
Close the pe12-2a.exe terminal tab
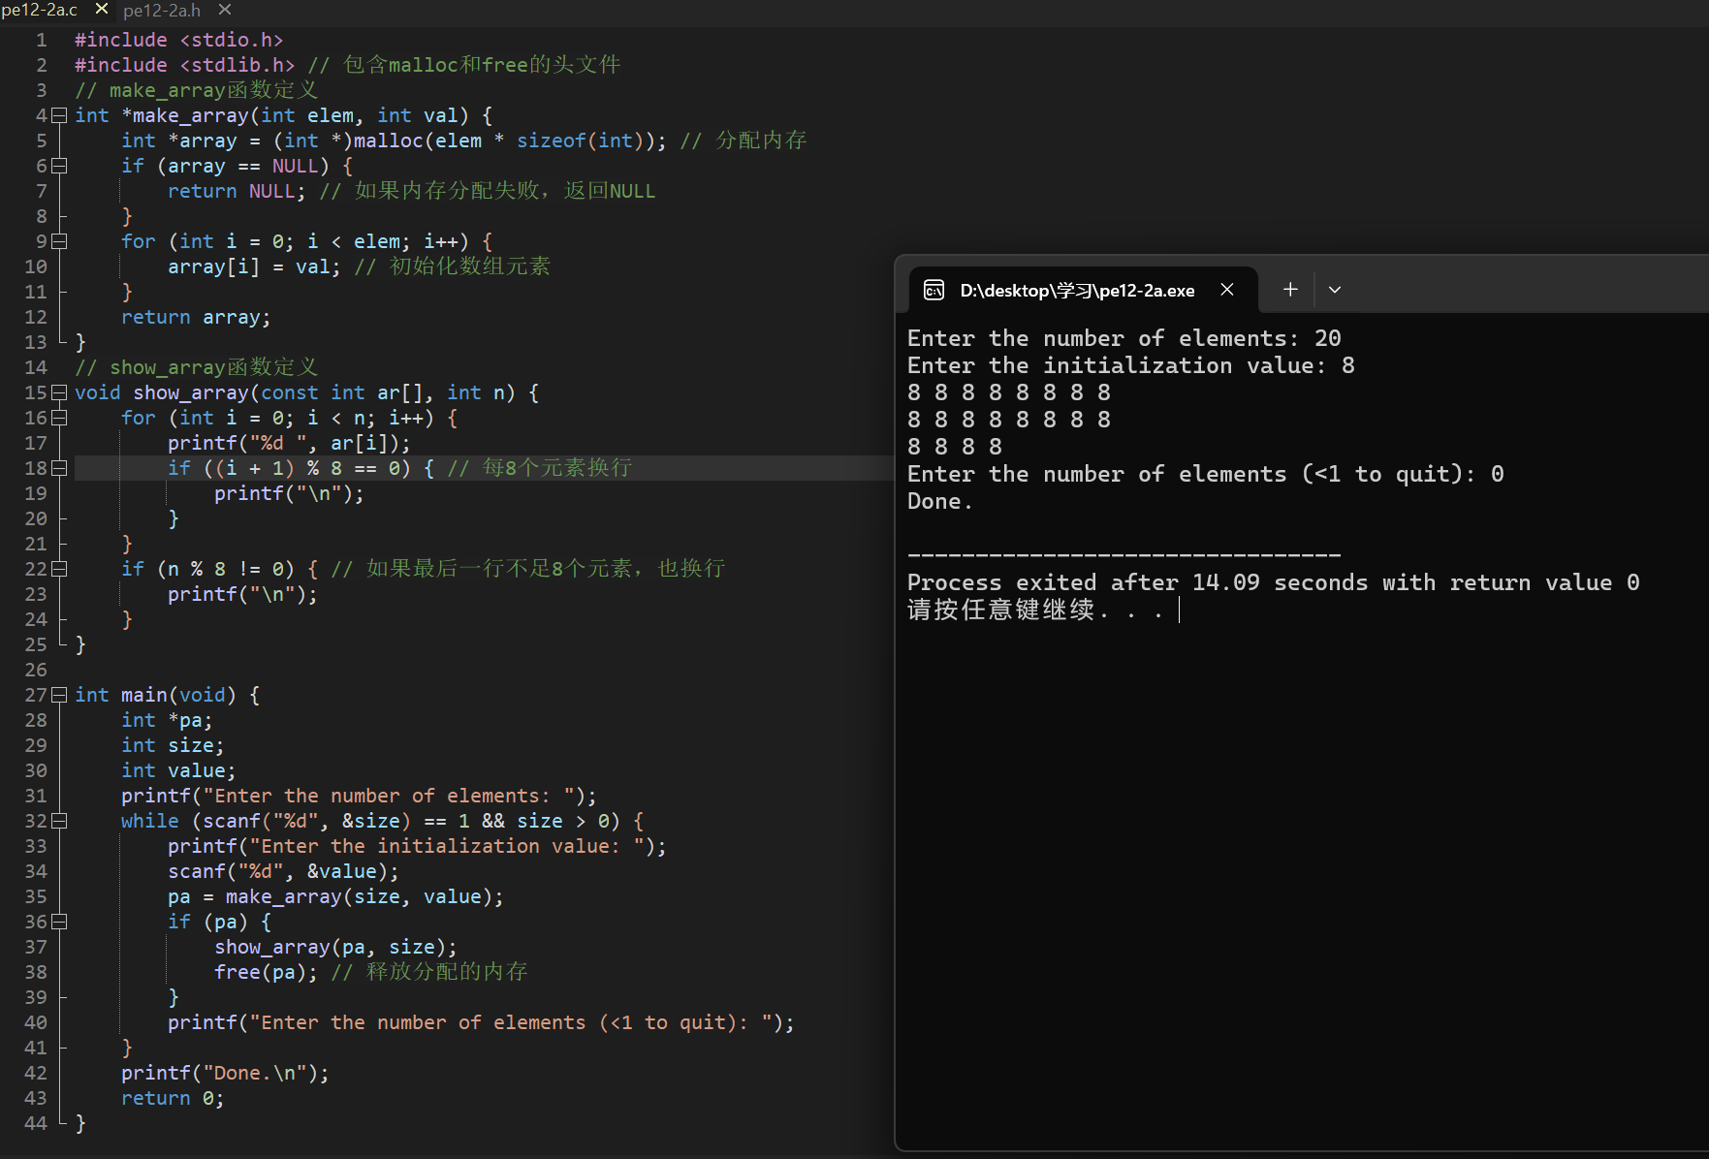point(1227,290)
